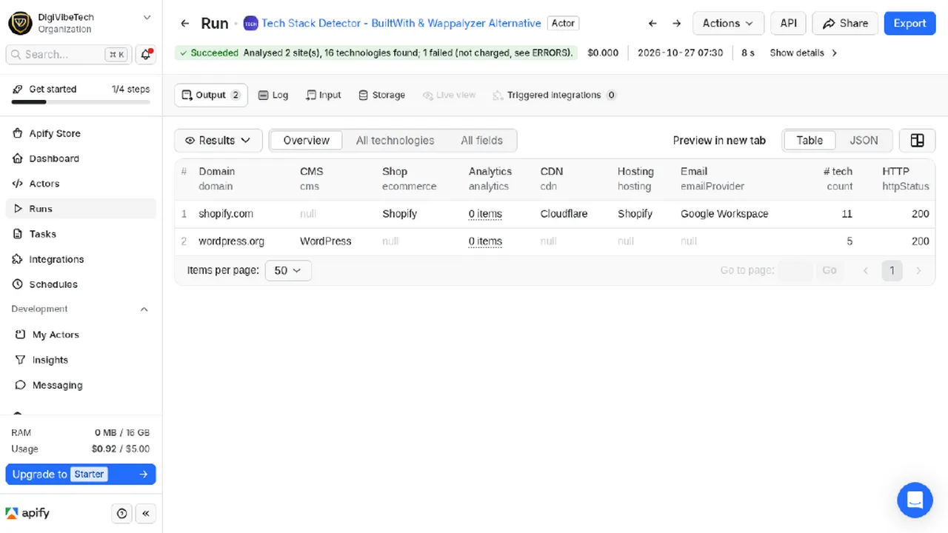Open the Actions dropdown
This screenshot has height=533, width=948.
point(728,24)
